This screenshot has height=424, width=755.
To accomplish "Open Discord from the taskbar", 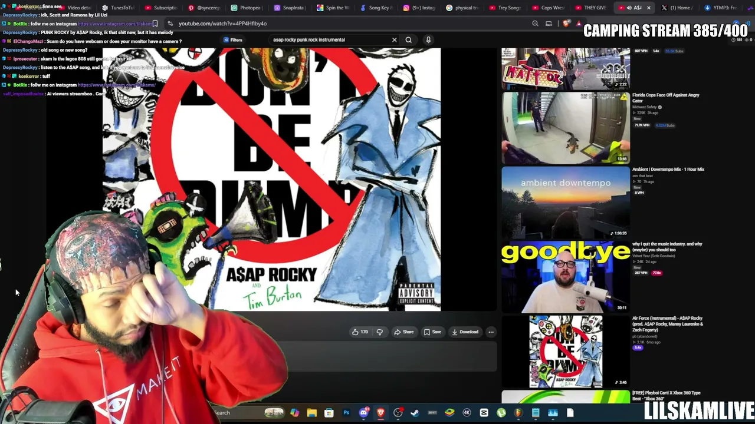I will pyautogui.click(x=363, y=413).
